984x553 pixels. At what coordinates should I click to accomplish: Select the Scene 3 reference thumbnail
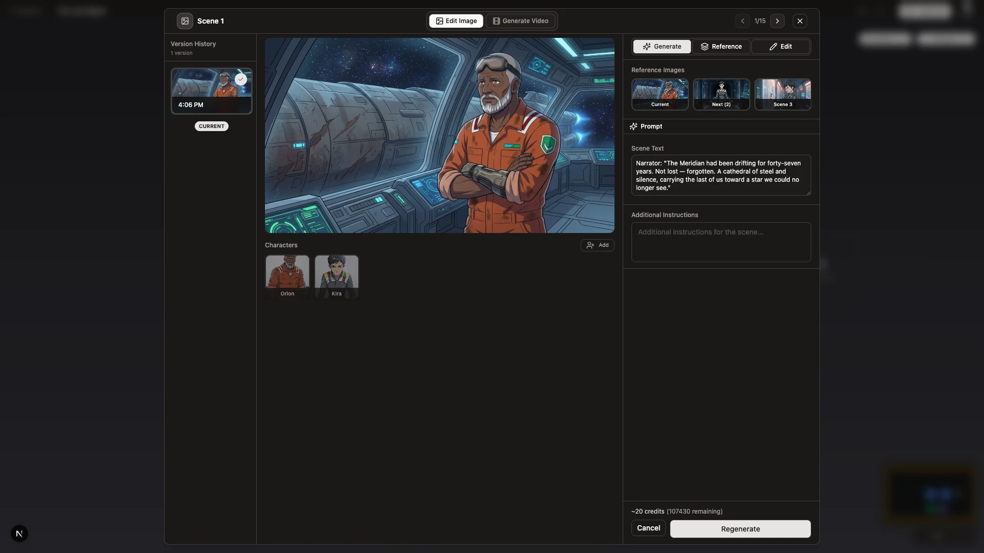pyautogui.click(x=783, y=94)
